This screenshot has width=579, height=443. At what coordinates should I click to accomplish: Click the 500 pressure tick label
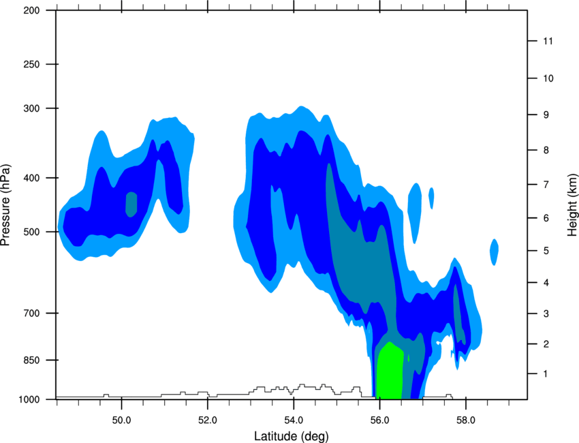(31, 232)
